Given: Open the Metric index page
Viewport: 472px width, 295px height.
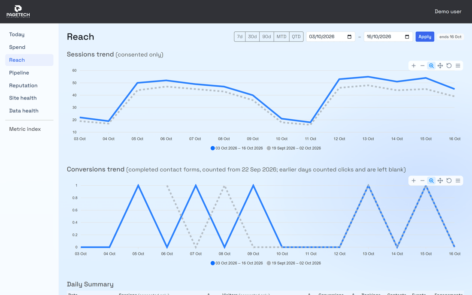Looking at the screenshot, I should 29,129.
